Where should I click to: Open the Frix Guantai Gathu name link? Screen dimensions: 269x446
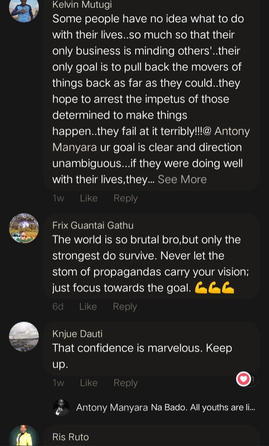[93, 225]
